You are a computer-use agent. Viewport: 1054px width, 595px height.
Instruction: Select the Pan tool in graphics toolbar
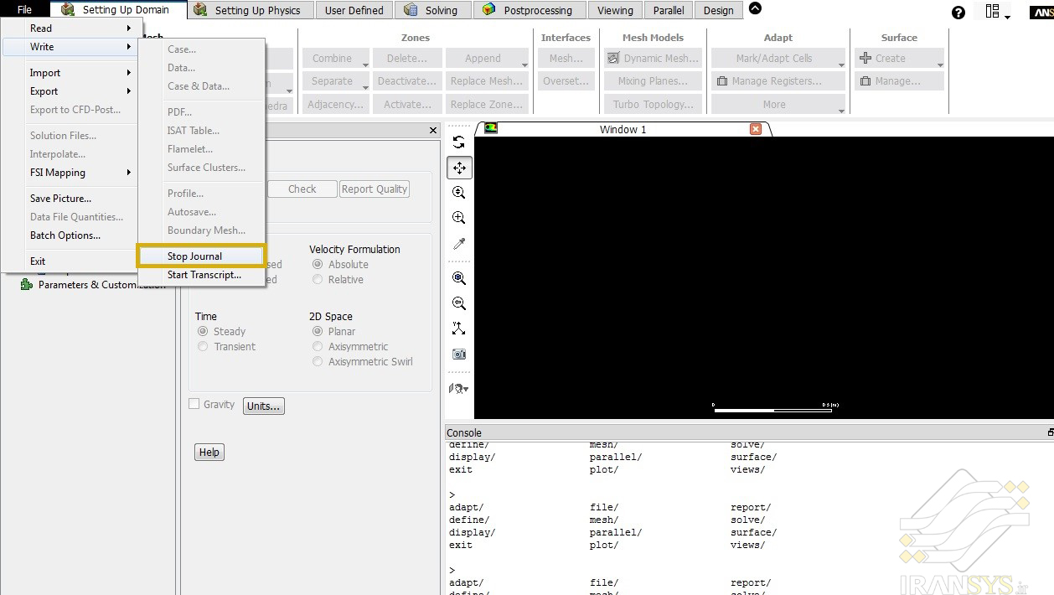459,168
